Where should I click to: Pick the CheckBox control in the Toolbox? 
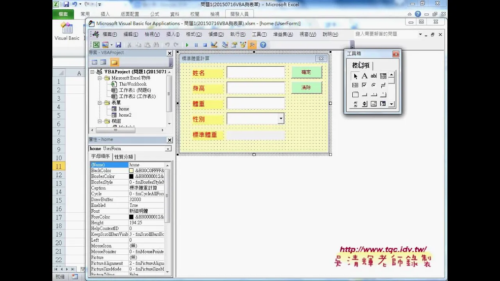coord(364,85)
